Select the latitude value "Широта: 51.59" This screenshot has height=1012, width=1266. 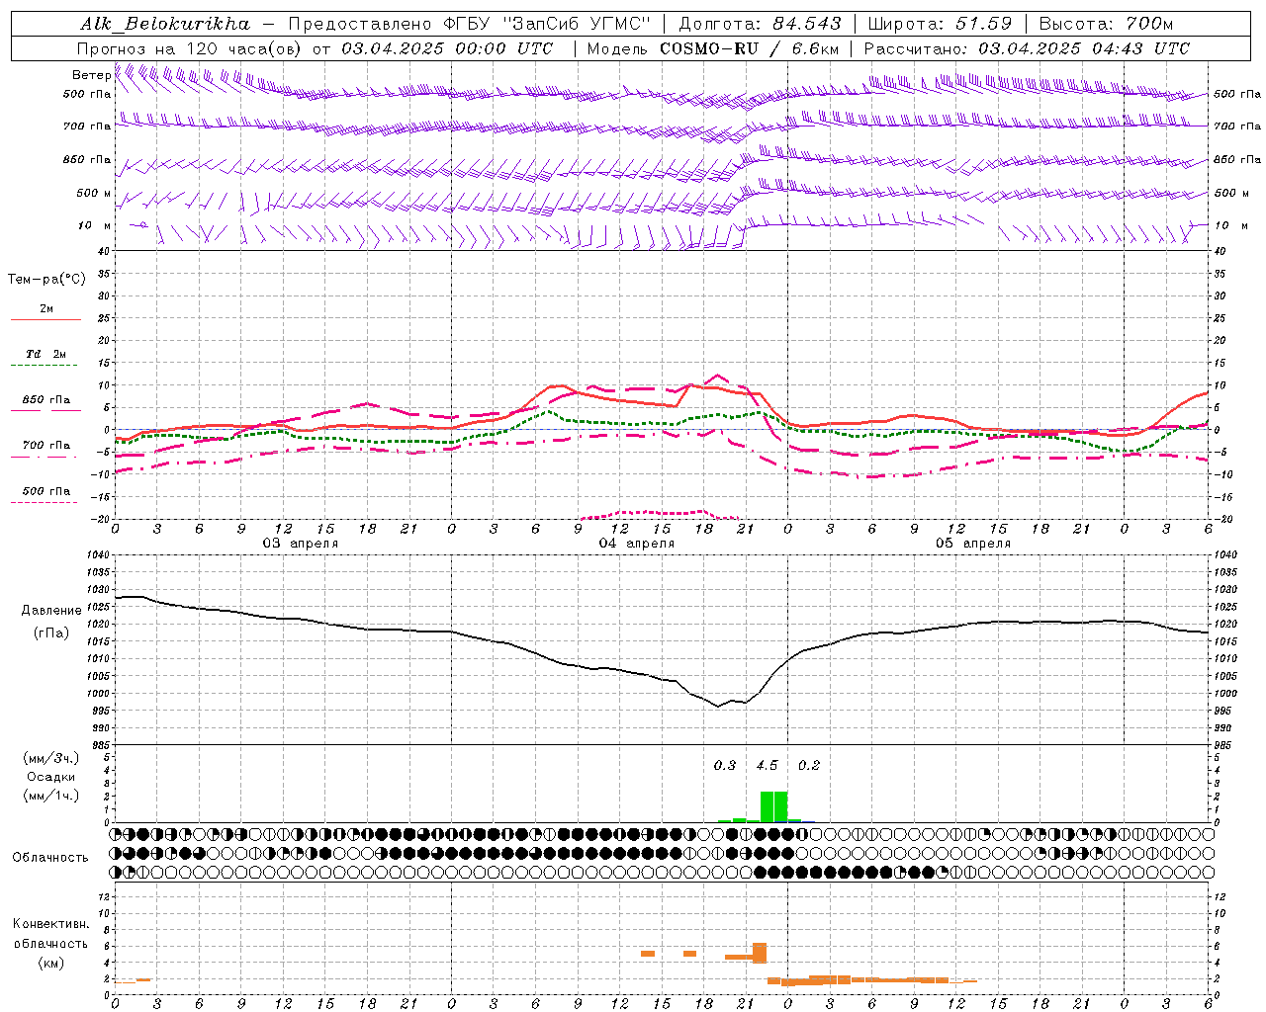[940, 24]
